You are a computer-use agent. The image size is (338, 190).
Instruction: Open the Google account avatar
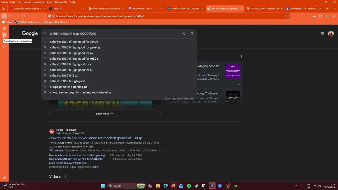331,34
